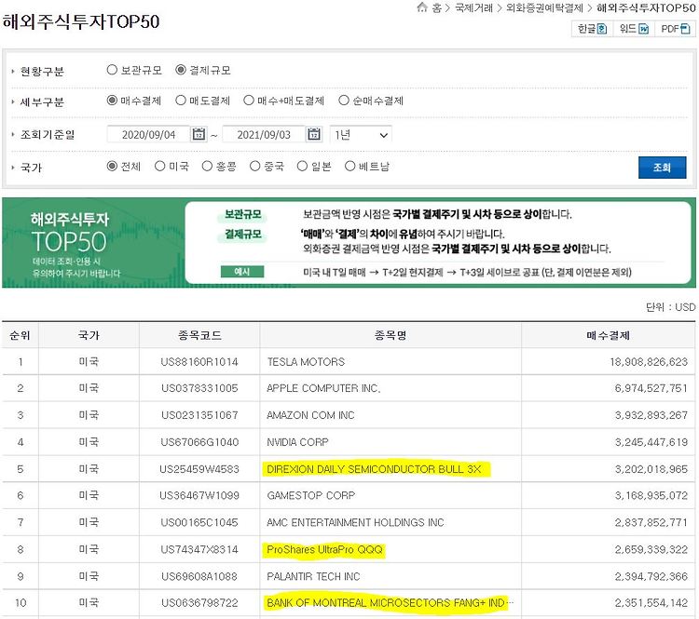The width and height of the screenshot is (699, 619).
Task: Click code US88160R1014
Action: tap(199, 361)
